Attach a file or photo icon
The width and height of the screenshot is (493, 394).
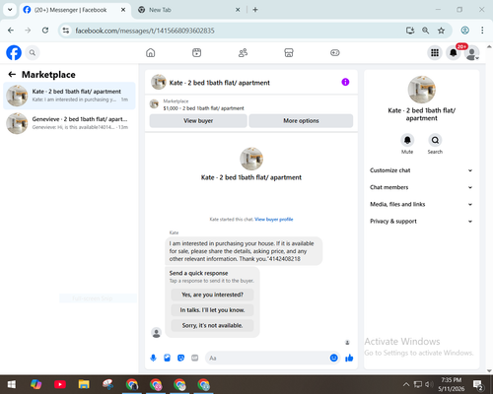167,358
